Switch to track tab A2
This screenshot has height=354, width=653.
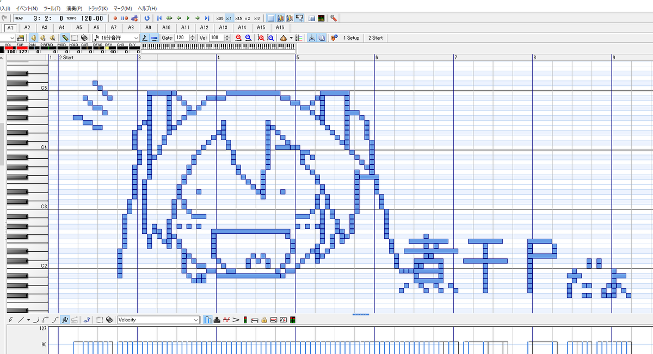[27, 27]
